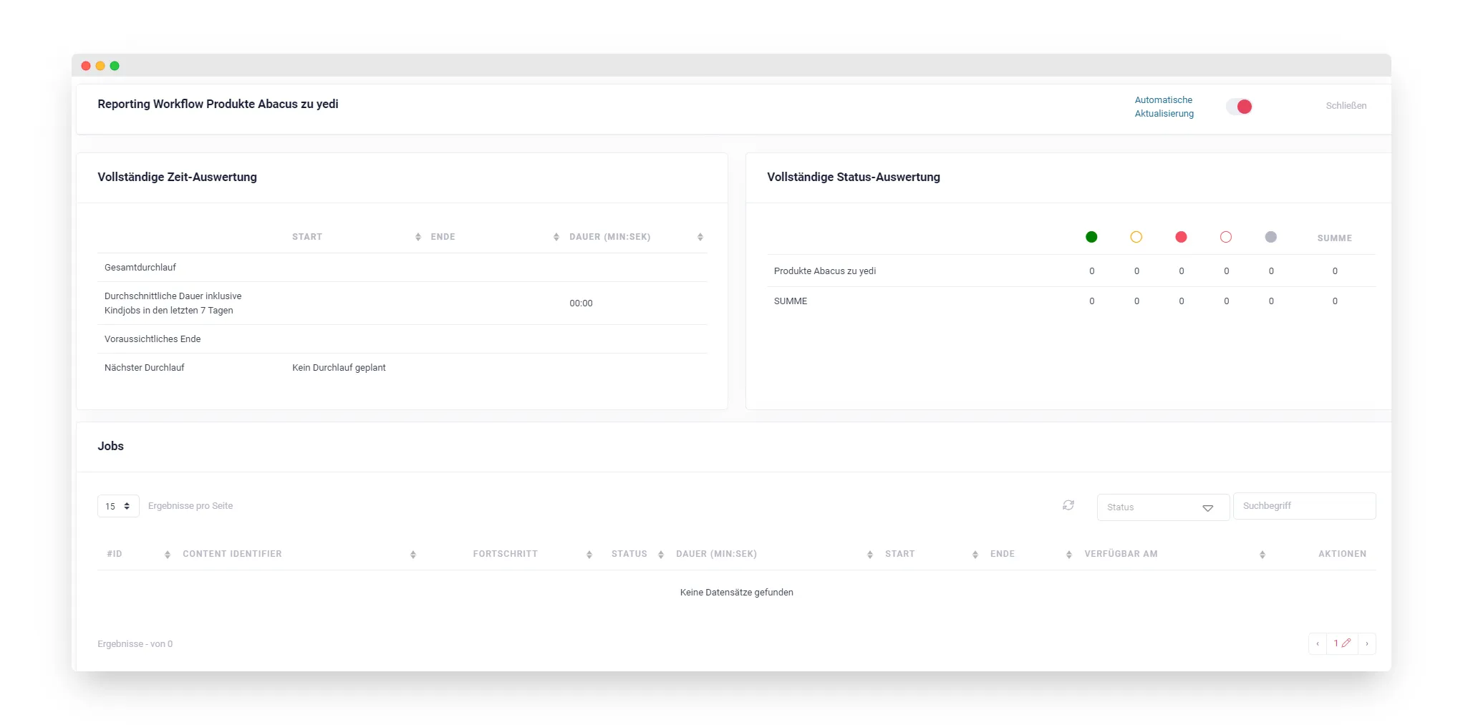Click the grey status circle
The height and width of the screenshot is (725, 1463).
tap(1270, 237)
